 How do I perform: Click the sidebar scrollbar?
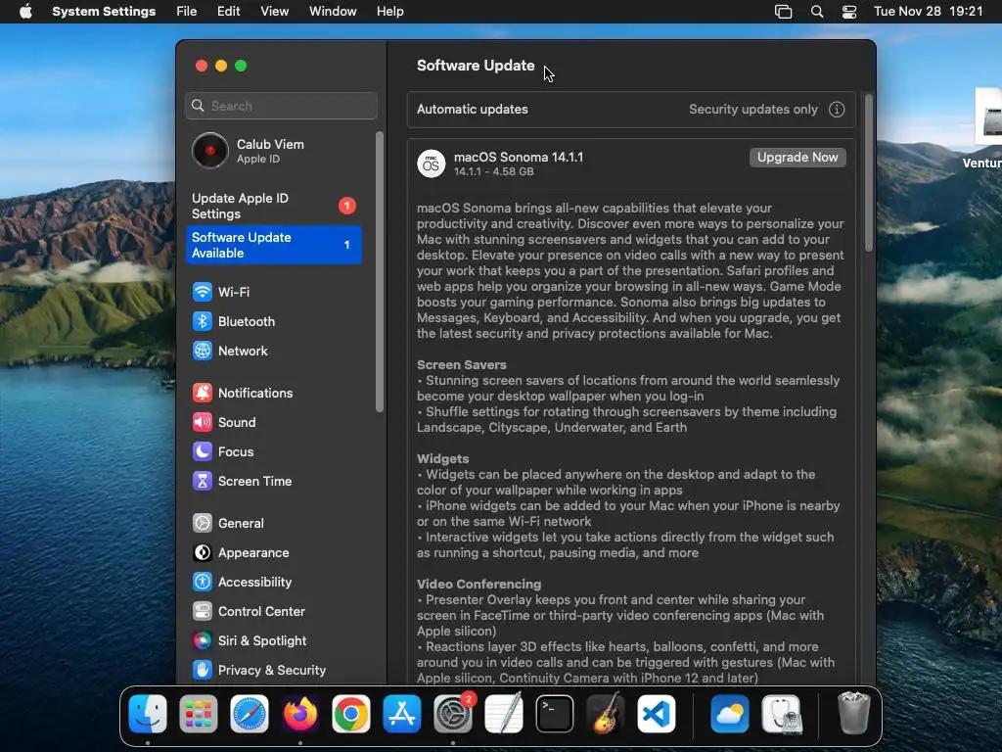click(x=380, y=272)
